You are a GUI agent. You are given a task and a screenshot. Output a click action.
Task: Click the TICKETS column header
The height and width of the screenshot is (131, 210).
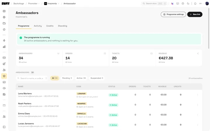[147, 86]
